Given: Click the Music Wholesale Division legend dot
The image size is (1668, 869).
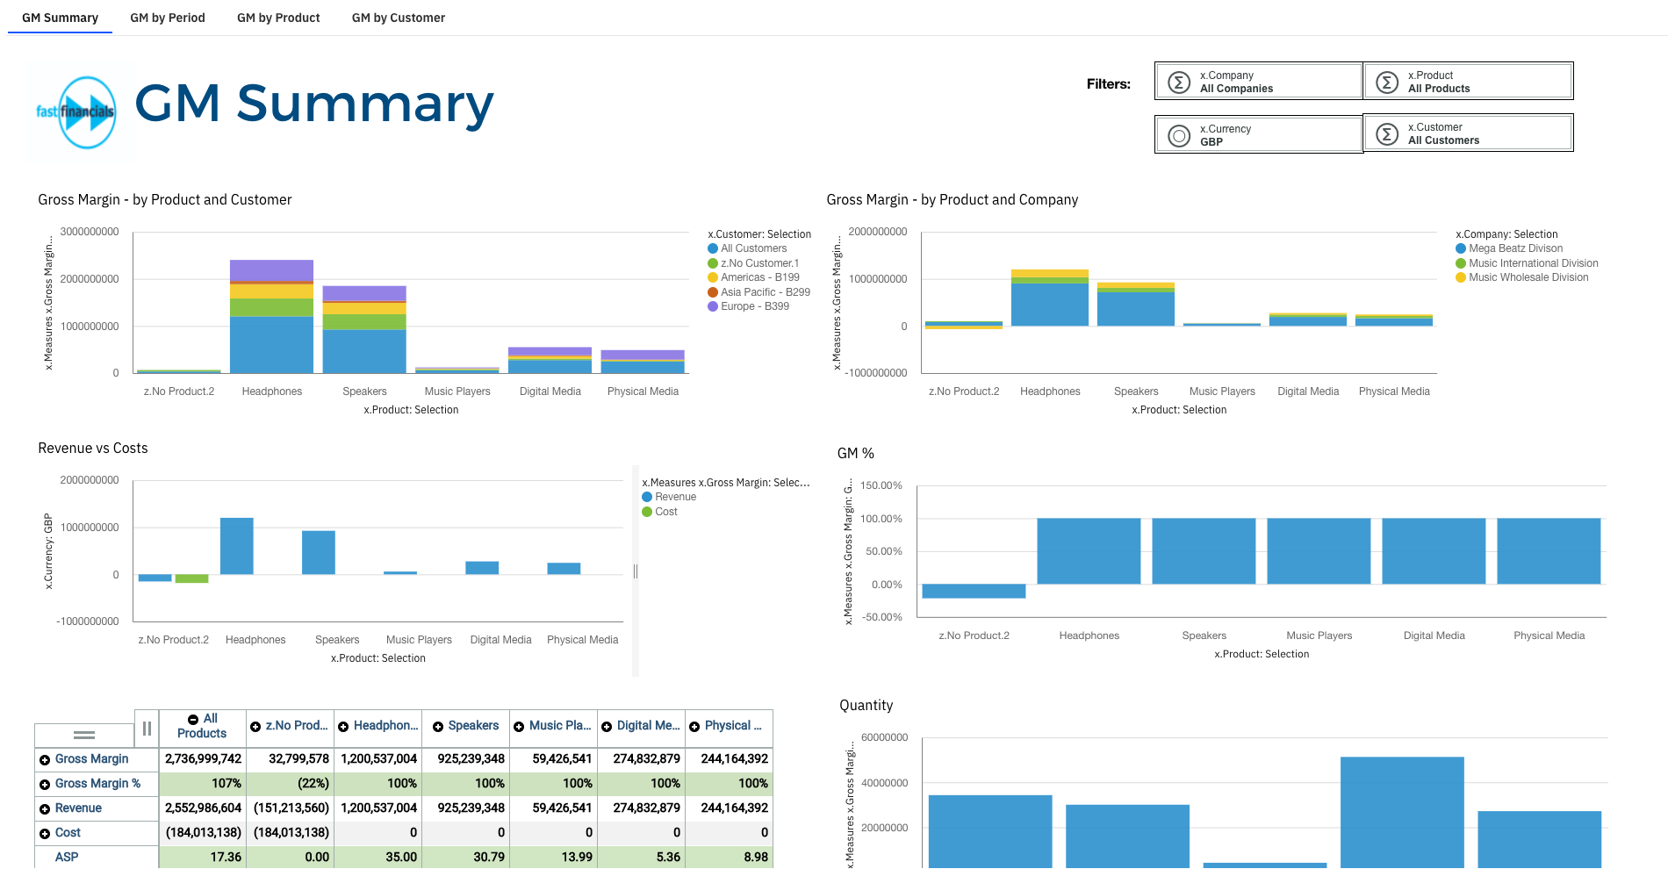Looking at the screenshot, I should click(x=1461, y=277).
